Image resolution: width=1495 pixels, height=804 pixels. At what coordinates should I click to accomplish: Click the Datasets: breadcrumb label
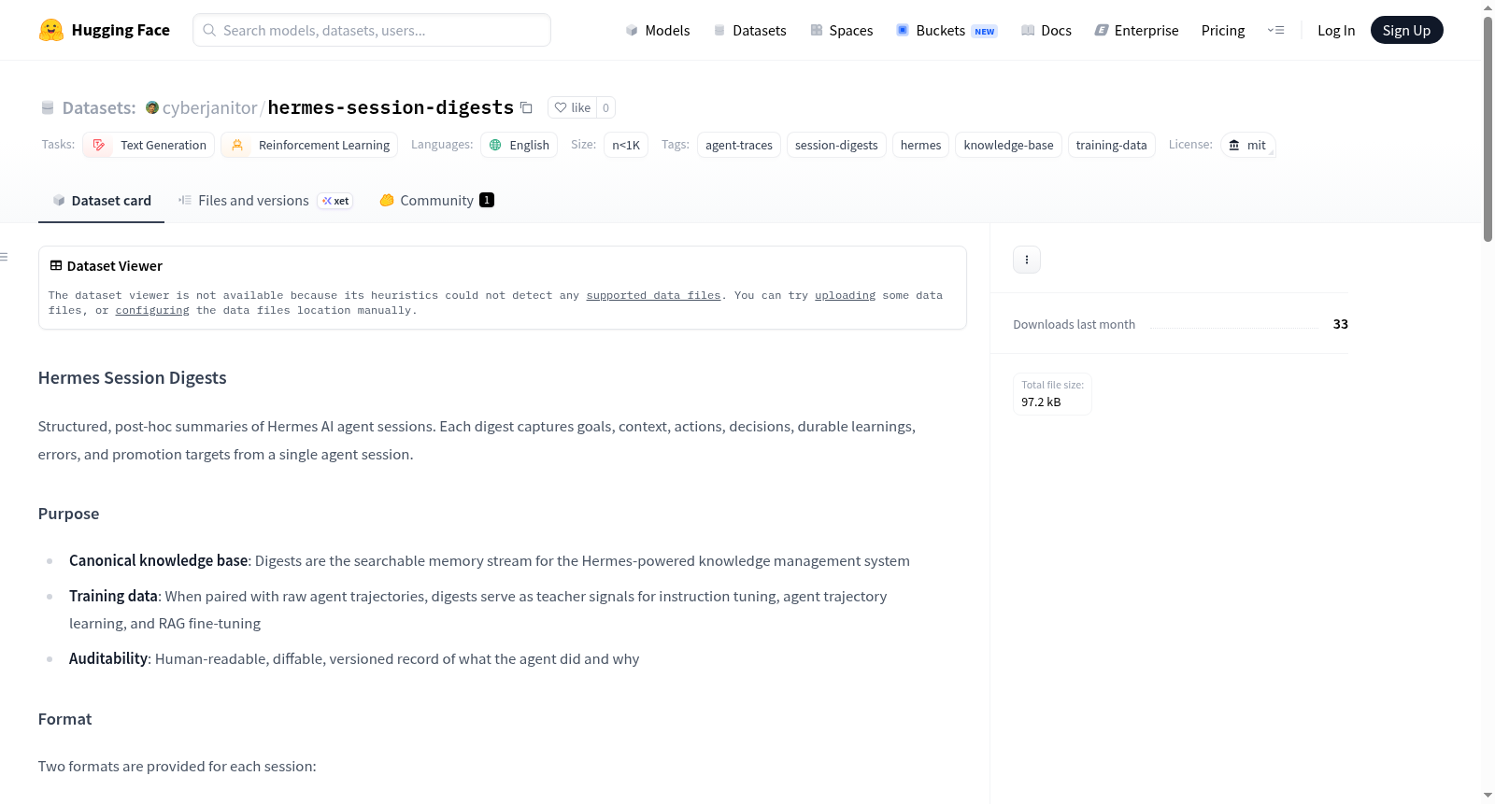point(99,107)
